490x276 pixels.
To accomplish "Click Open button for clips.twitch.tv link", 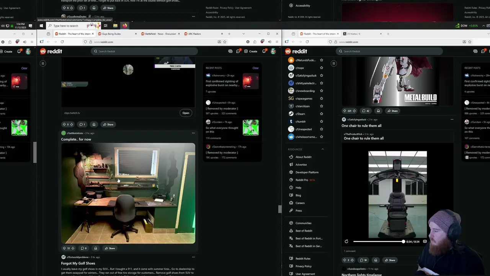I will click(186, 113).
